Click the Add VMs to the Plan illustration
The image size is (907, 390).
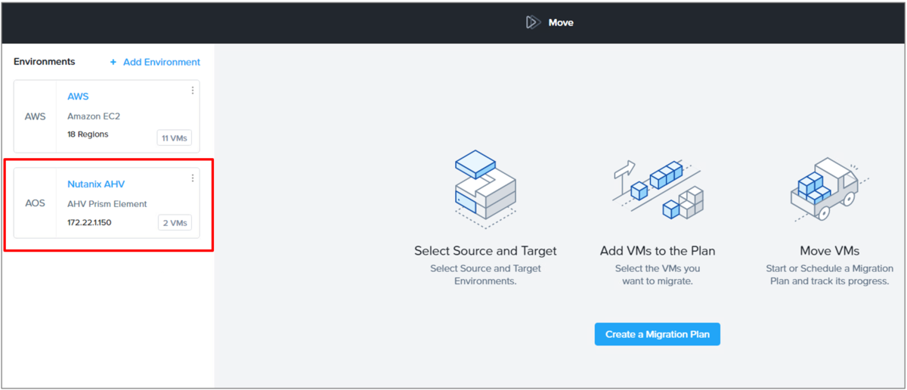[656, 190]
